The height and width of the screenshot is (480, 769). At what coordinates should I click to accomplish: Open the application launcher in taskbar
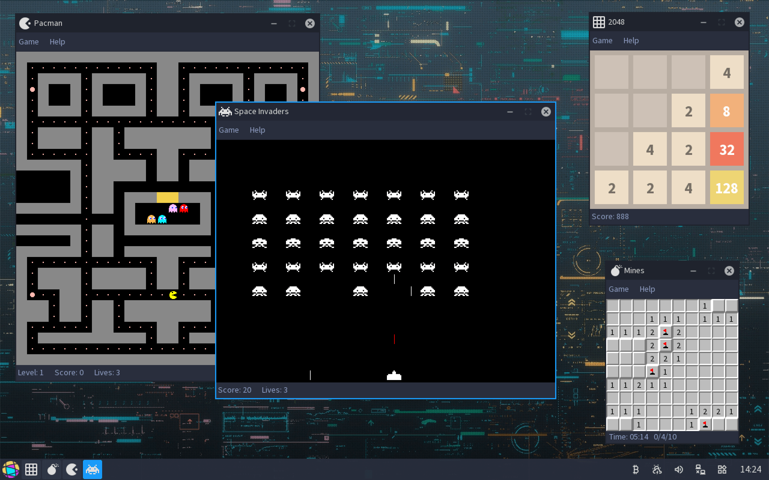click(x=11, y=469)
